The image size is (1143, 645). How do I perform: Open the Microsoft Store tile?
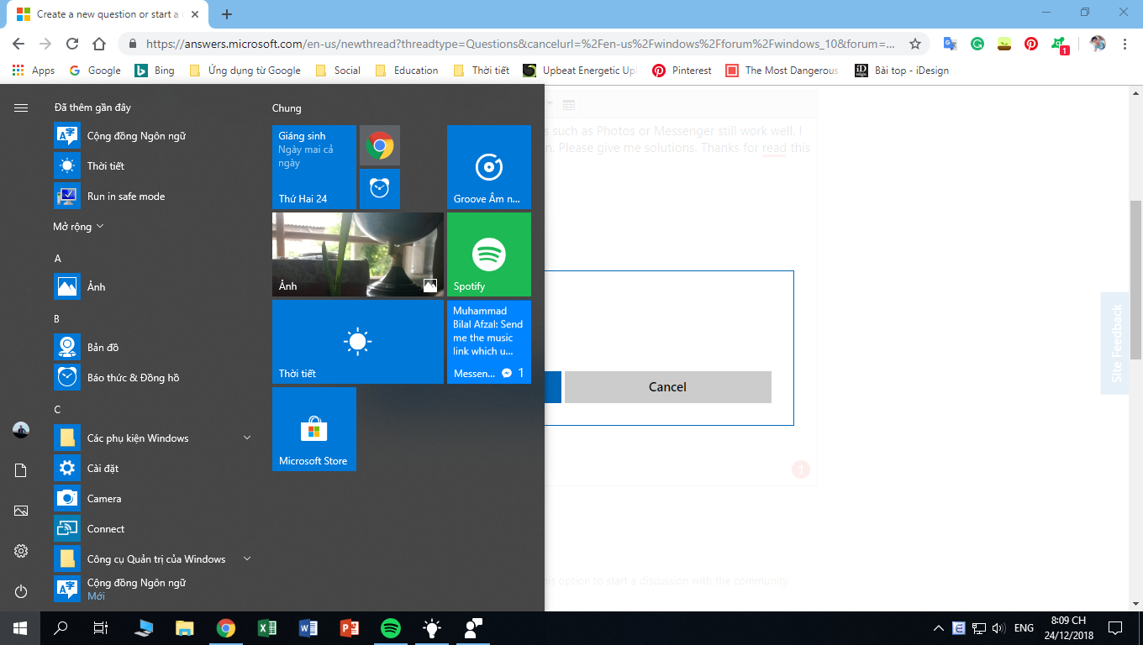pyautogui.click(x=314, y=429)
